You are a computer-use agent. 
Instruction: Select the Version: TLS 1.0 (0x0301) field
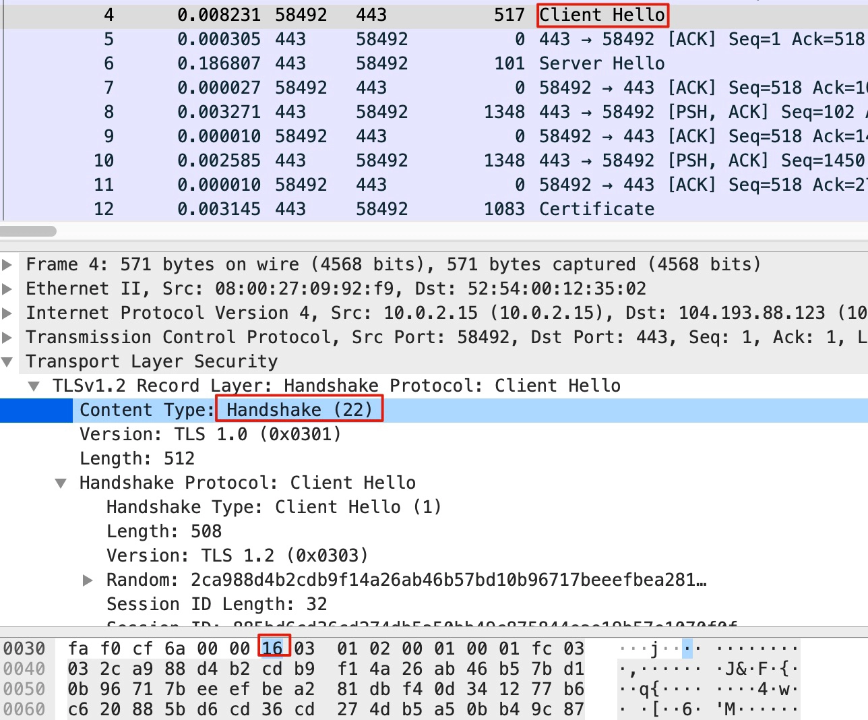pos(210,435)
